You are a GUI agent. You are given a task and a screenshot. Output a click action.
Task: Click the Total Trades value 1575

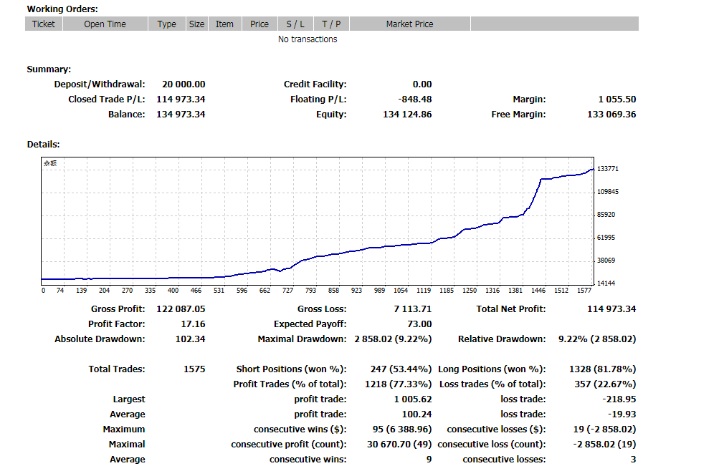pyautogui.click(x=194, y=369)
